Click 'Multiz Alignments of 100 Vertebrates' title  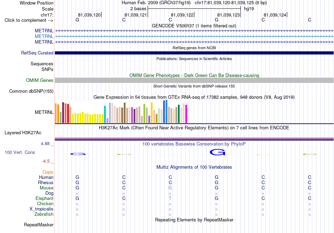[194, 167]
